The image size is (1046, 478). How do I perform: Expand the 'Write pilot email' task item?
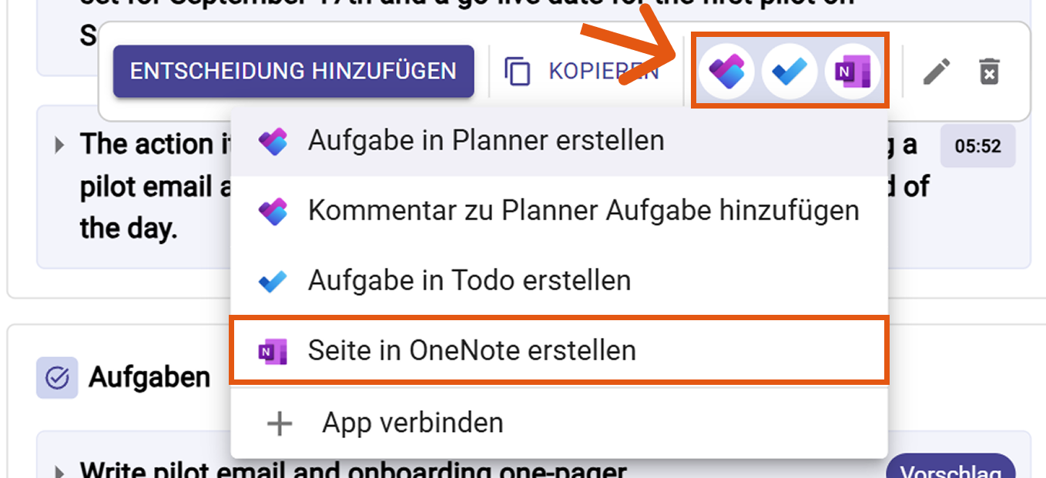click(x=60, y=471)
